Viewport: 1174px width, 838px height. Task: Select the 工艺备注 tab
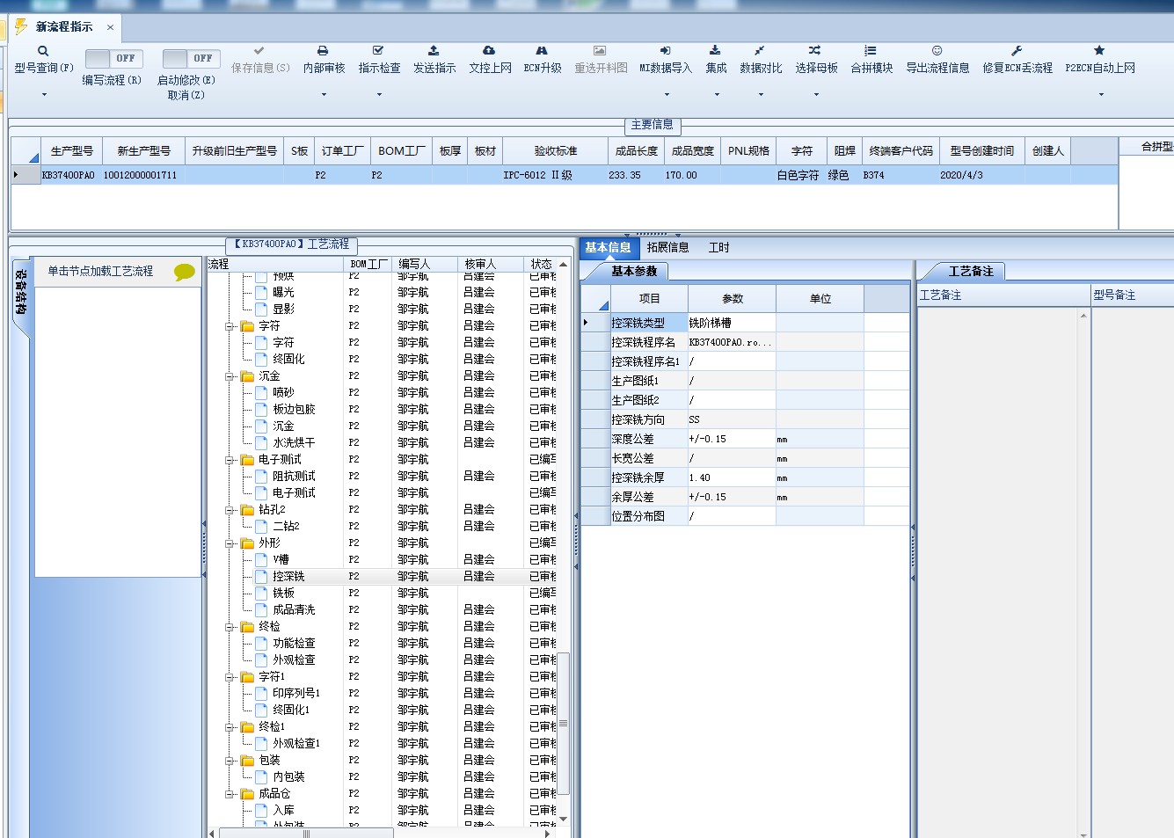(971, 272)
